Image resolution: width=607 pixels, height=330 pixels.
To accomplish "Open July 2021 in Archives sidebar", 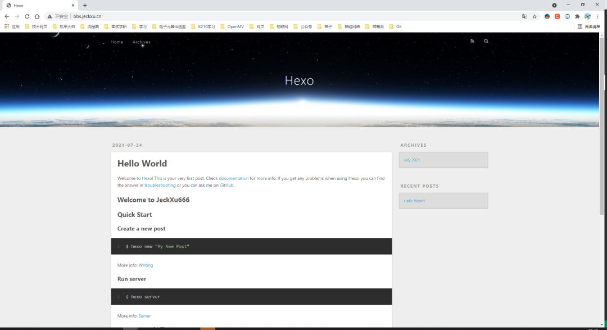I will coord(411,160).
